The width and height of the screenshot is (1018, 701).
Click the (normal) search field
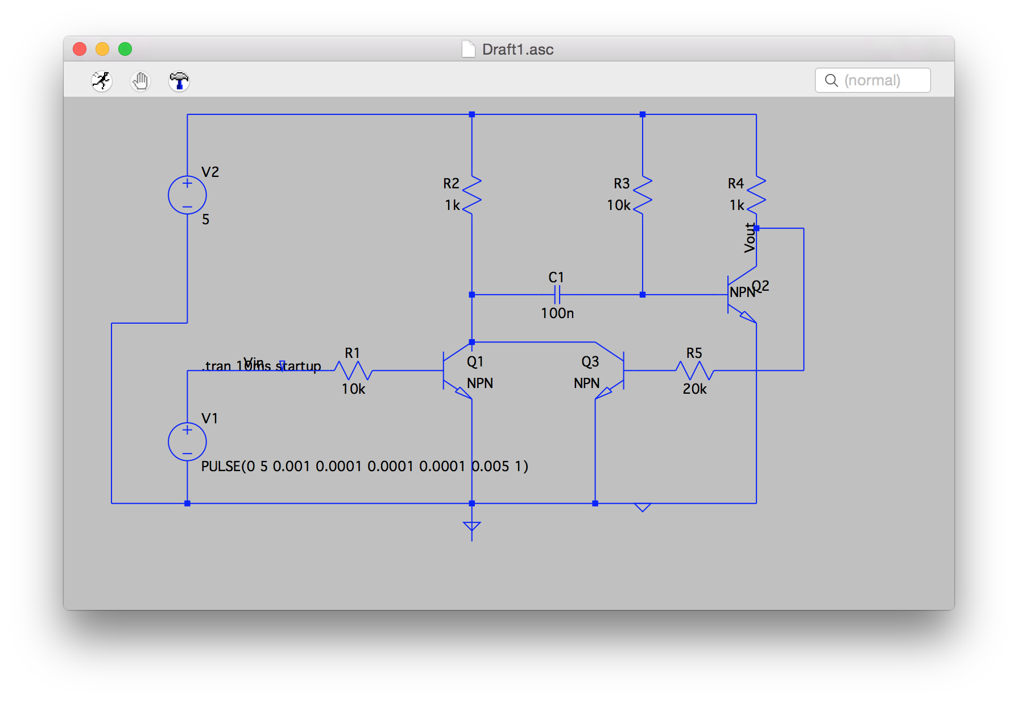(x=872, y=80)
